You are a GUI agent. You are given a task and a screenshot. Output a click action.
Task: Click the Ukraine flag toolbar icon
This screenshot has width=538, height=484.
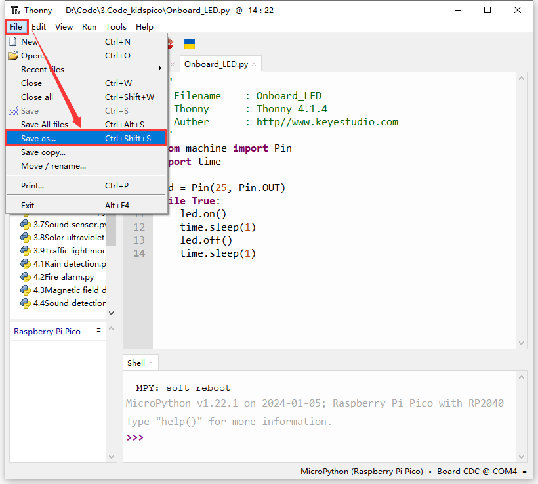click(190, 44)
